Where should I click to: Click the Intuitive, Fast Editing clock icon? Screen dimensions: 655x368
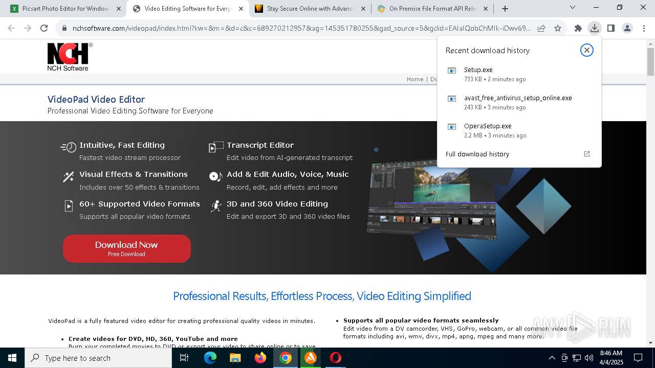(x=69, y=147)
